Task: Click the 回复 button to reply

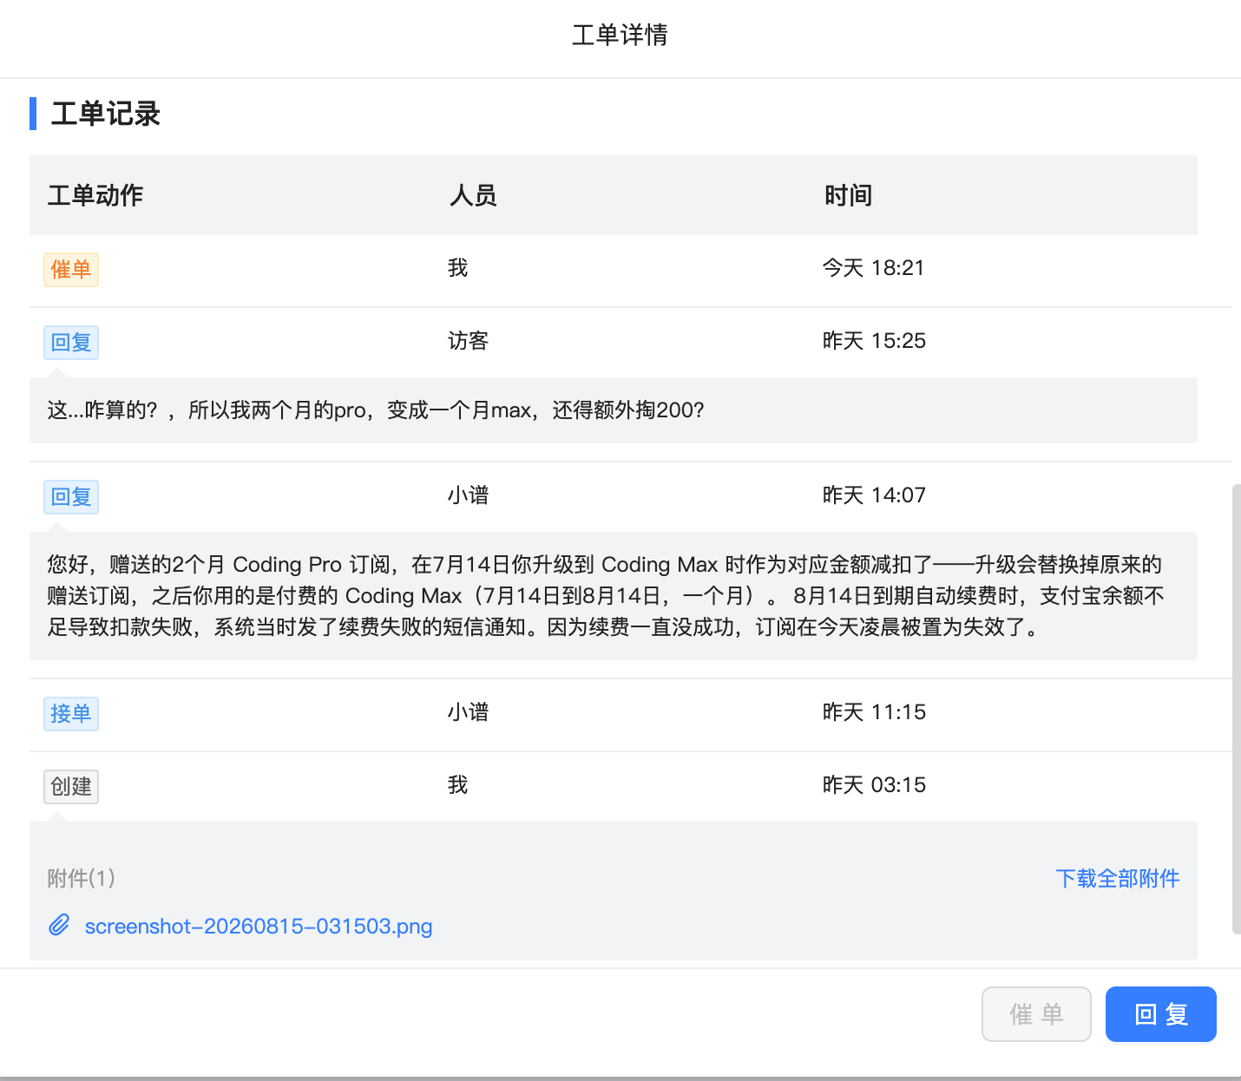Action: pyautogui.click(x=1160, y=1013)
